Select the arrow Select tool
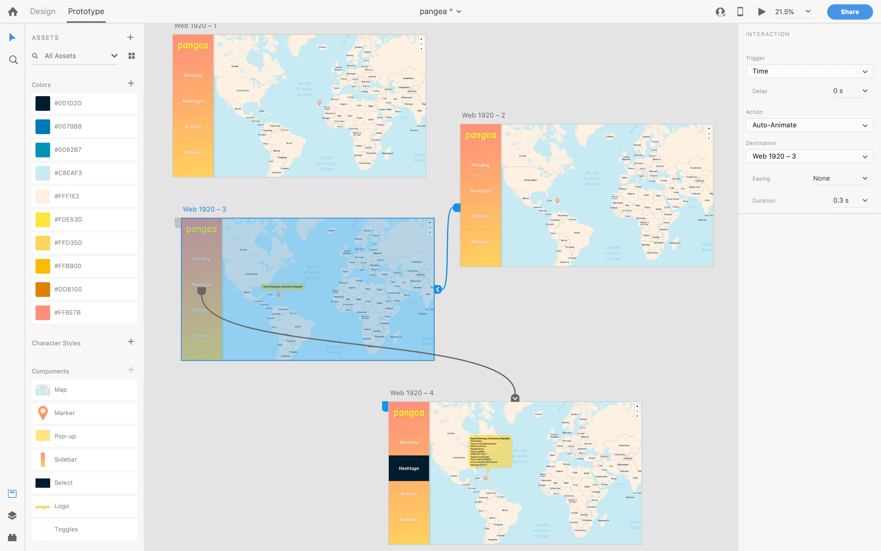 [12, 37]
